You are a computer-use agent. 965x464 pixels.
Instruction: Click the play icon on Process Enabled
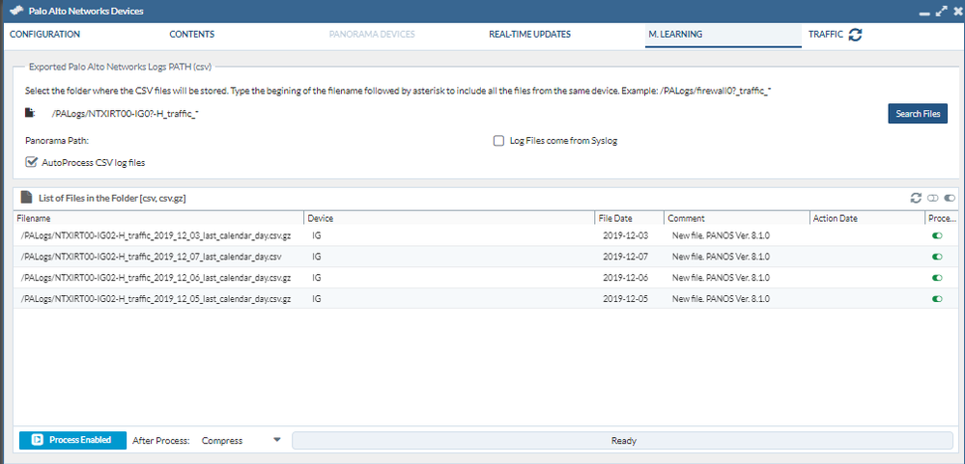(x=37, y=440)
